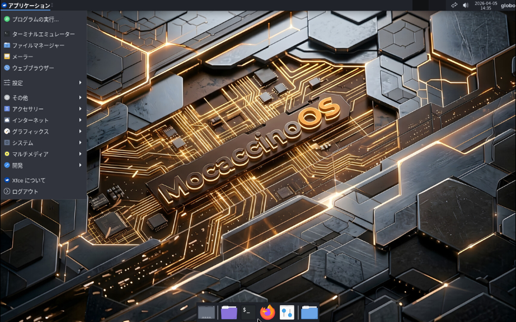The width and height of the screenshot is (516, 322).
Task: Open Xfce について entry
Action: [29, 180]
